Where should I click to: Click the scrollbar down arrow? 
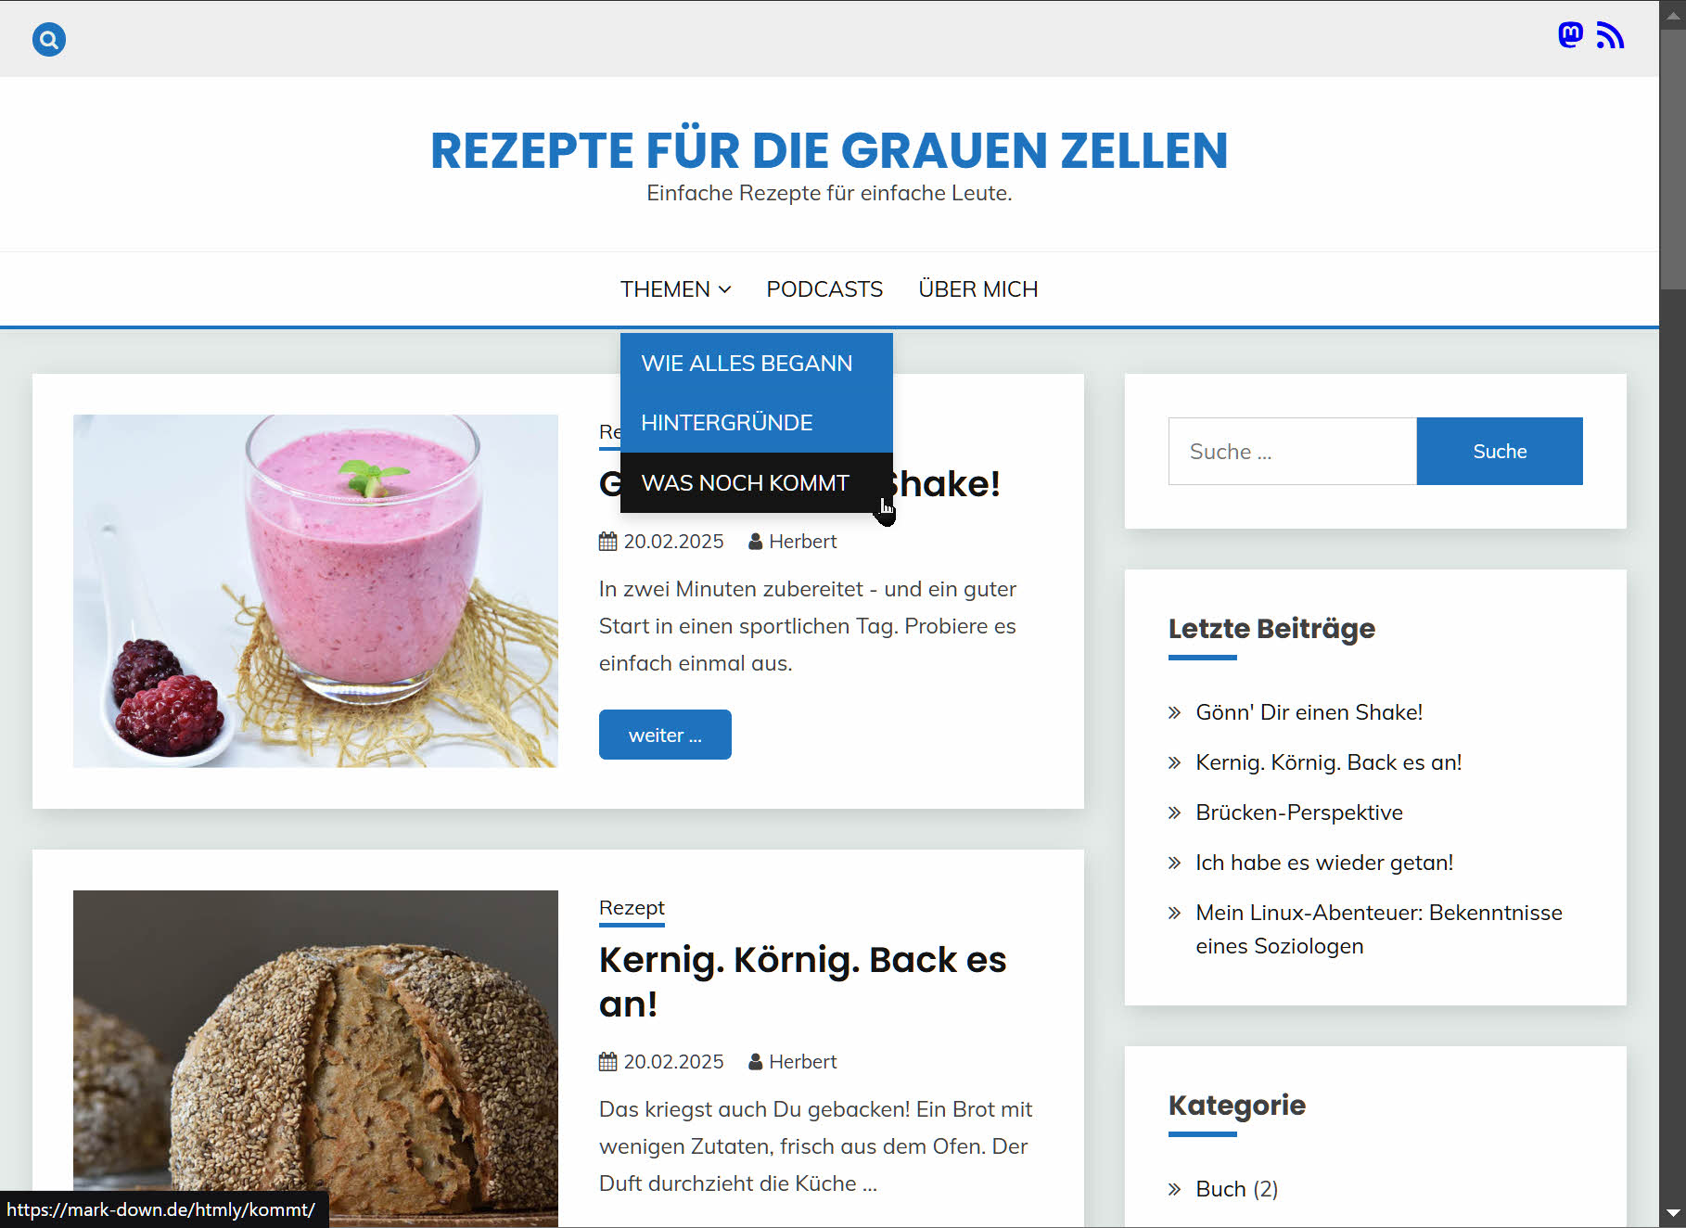click(1673, 1213)
